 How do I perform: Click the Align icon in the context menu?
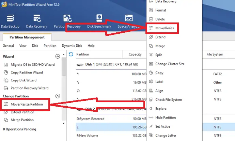(151, 91)
